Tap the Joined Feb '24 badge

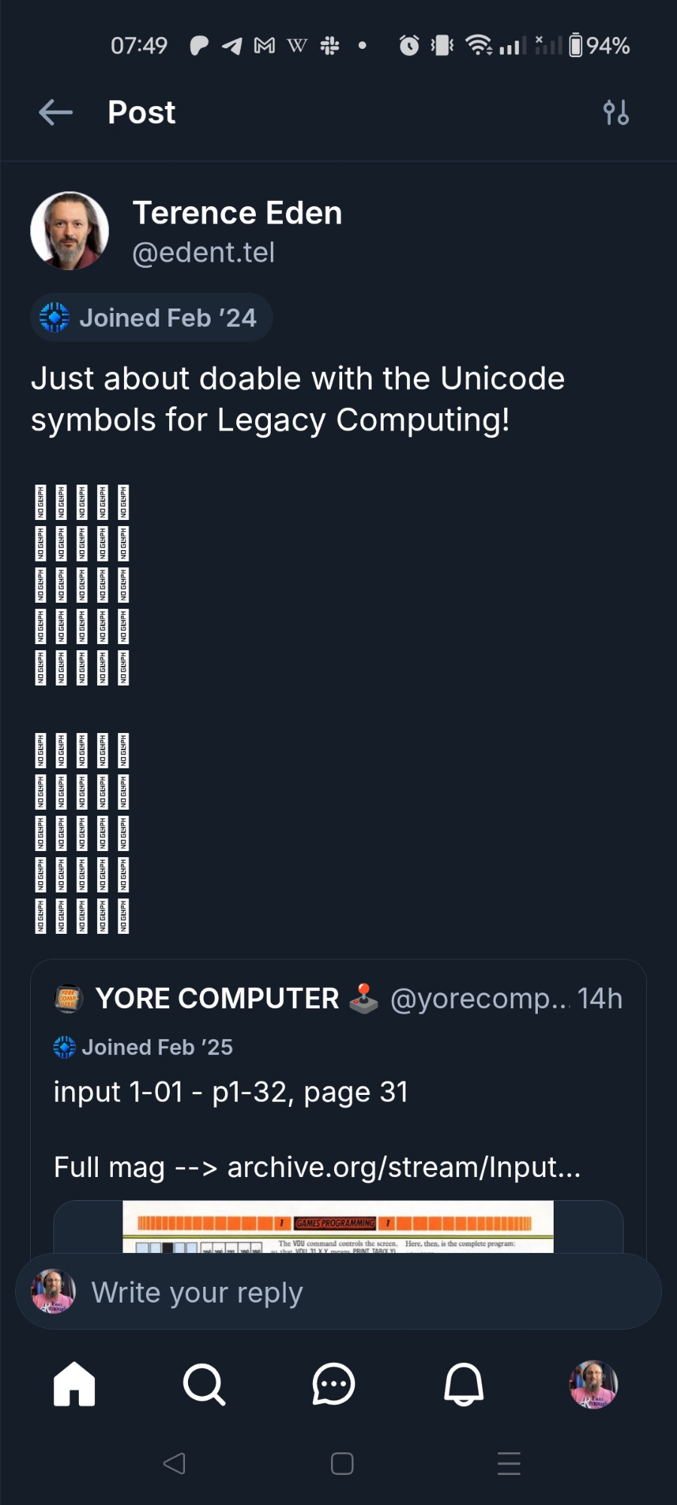[151, 318]
